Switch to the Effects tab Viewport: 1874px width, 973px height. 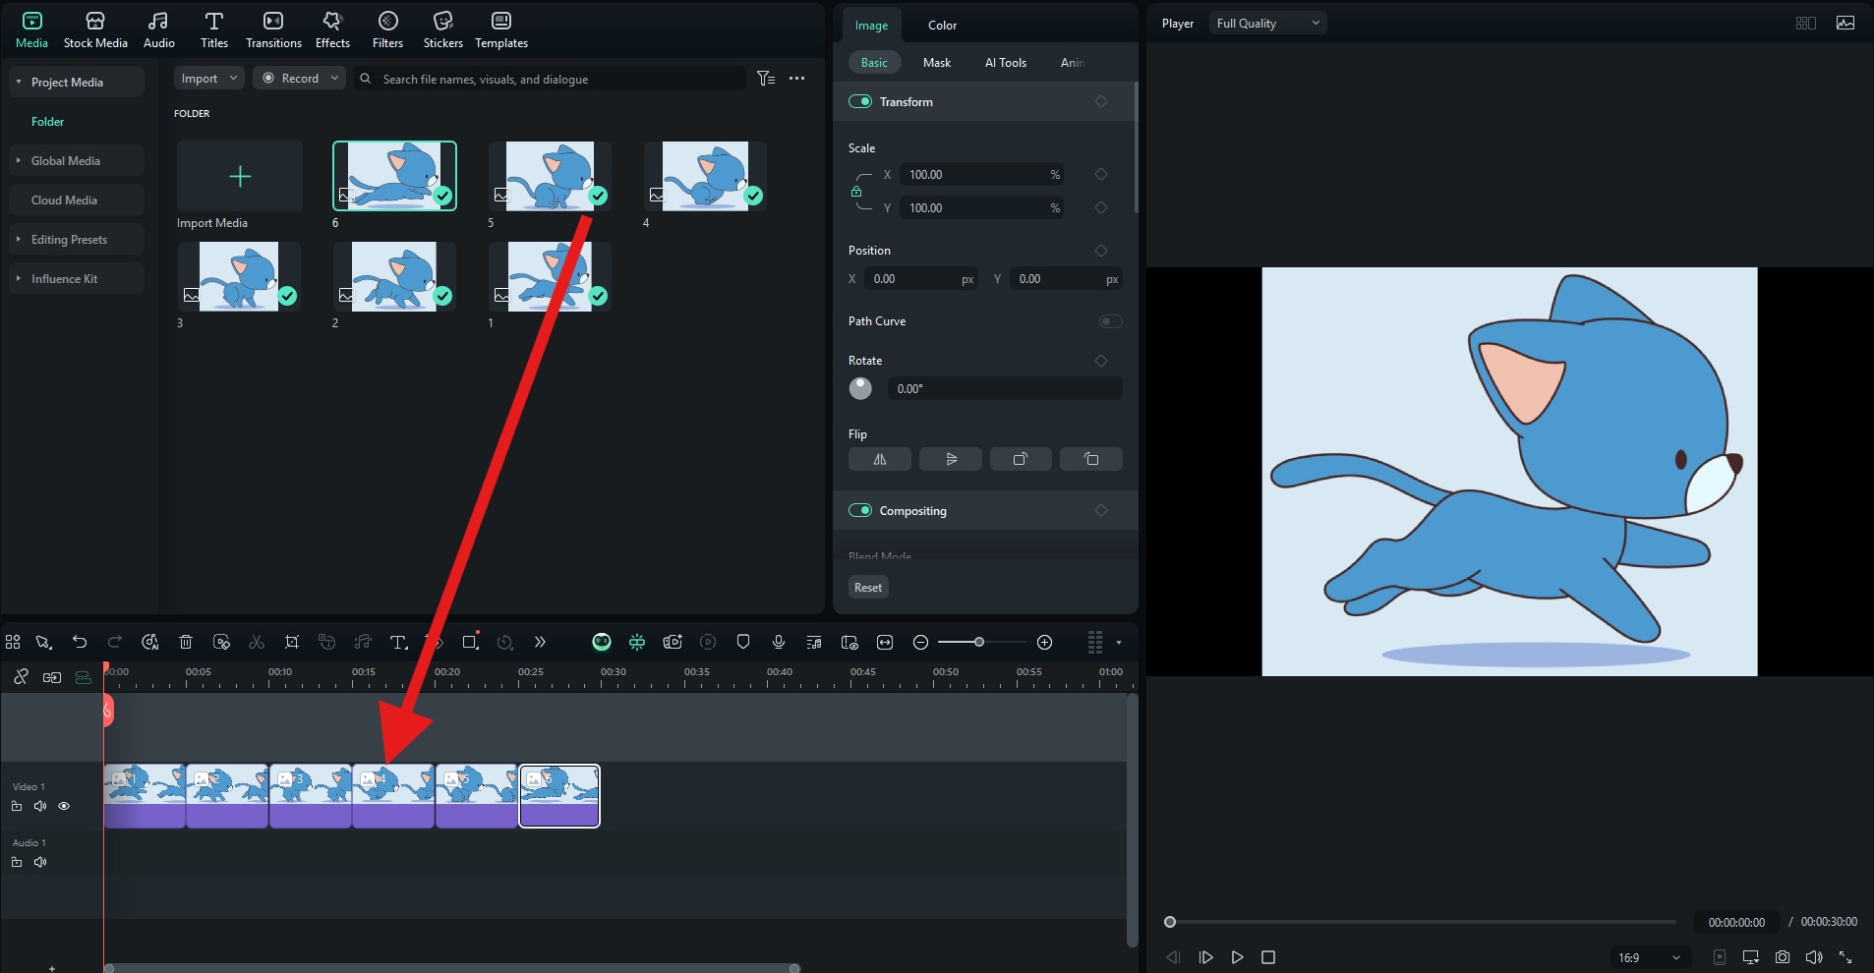(x=332, y=29)
